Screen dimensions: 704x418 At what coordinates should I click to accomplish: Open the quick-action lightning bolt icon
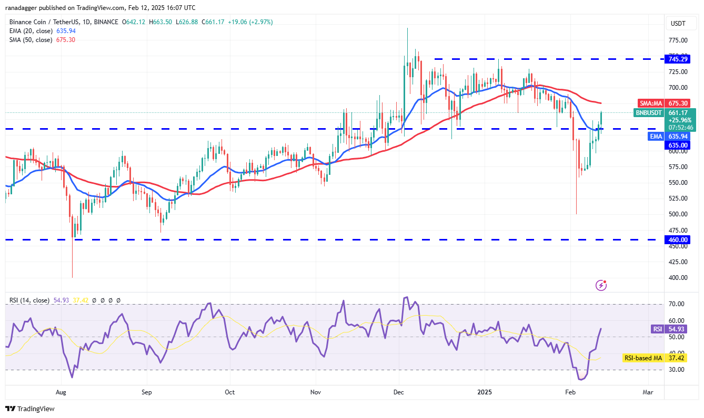[601, 285]
